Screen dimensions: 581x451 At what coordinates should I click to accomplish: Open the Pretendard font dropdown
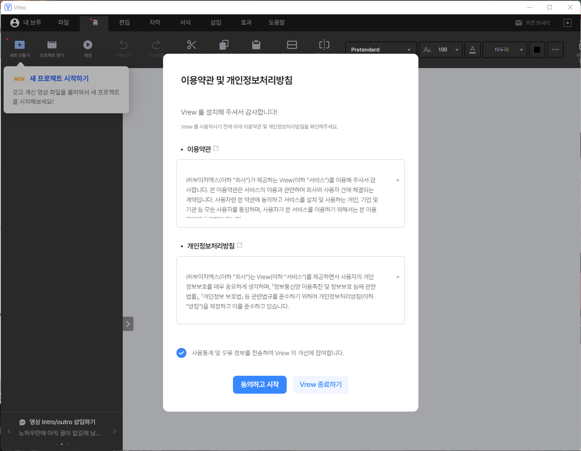[380, 49]
